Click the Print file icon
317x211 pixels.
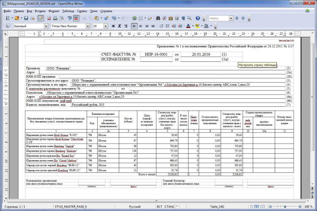click(55, 19)
